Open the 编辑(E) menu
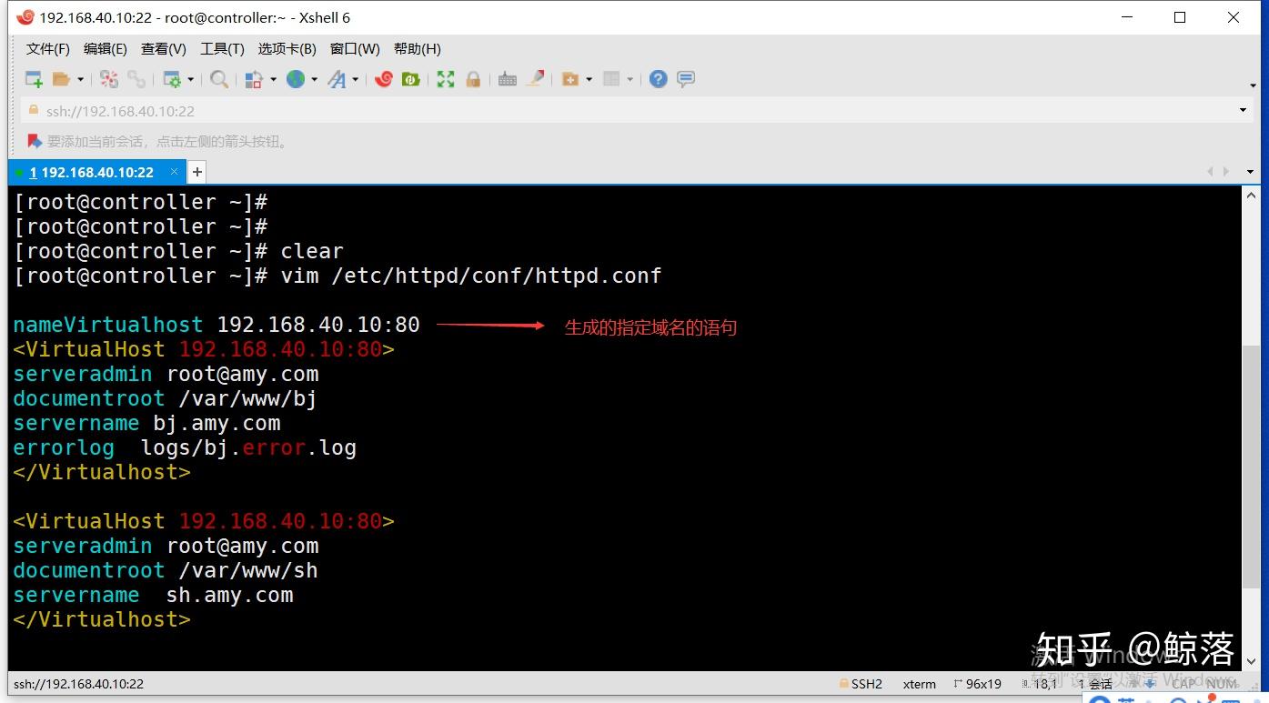 click(106, 49)
